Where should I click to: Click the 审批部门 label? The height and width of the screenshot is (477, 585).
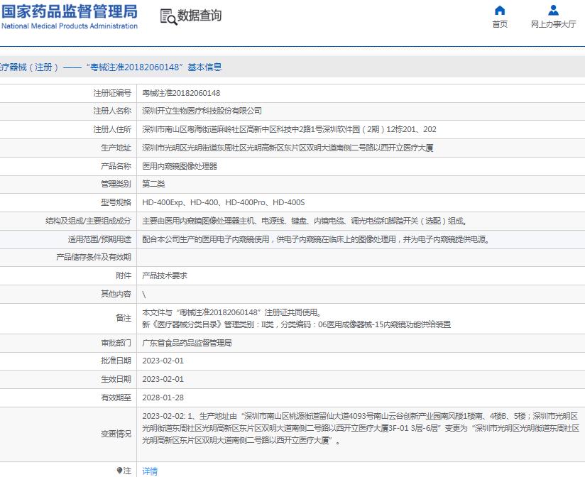coord(116,343)
